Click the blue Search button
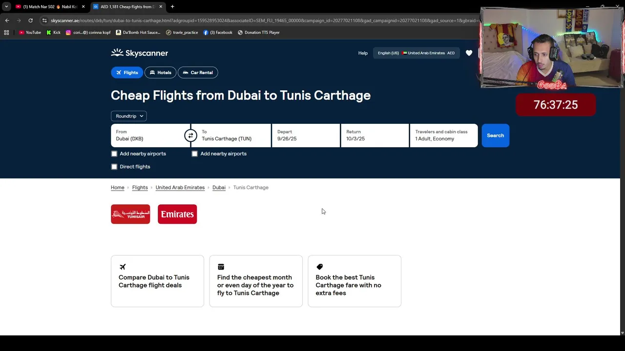Screen dimensions: 625x351 495,136
